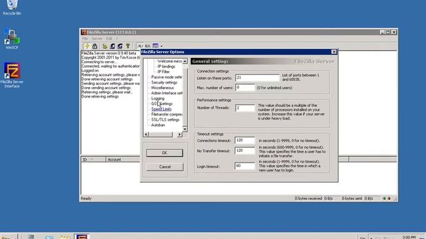Click options tree scroll down arrow
The image size is (426, 239).
click(x=185, y=129)
